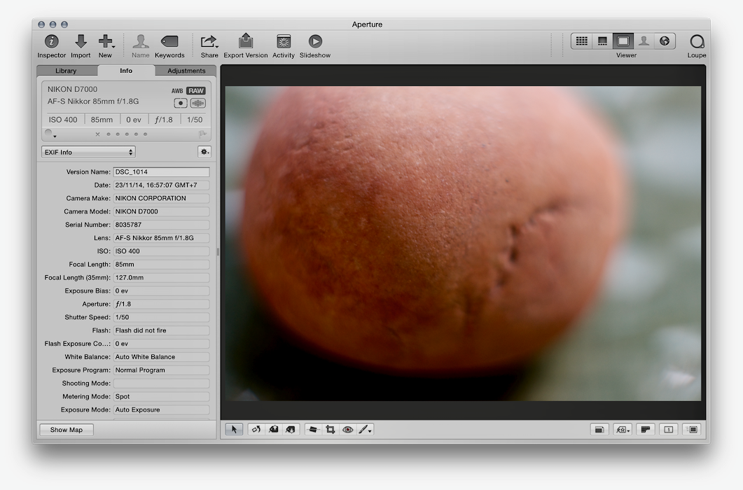
Task: Click the orange fruit photo in viewer
Action: click(x=463, y=244)
